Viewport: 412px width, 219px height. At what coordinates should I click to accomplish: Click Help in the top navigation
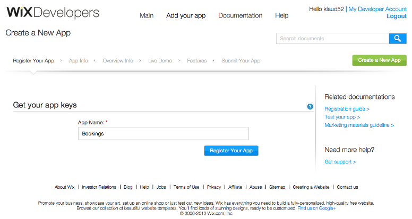click(282, 16)
